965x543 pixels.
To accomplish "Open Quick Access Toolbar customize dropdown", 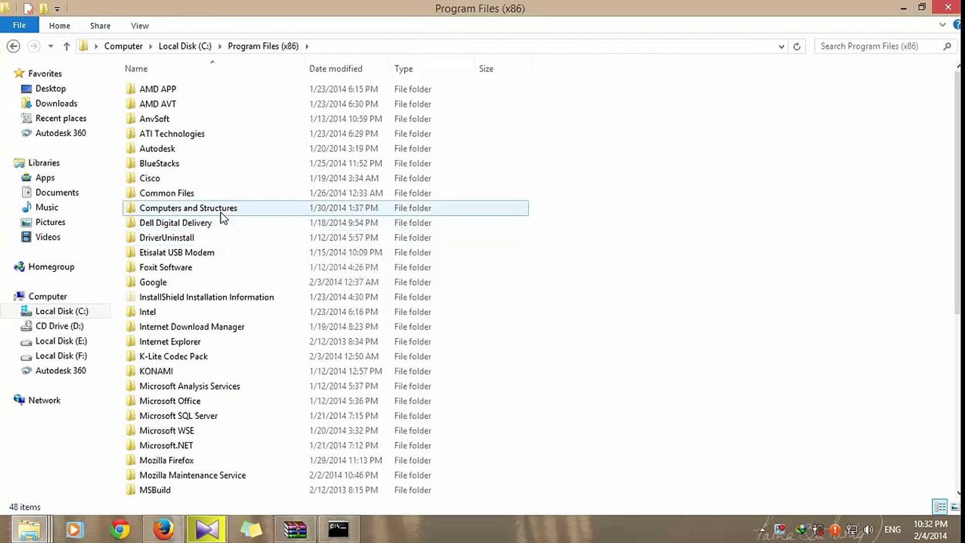I will (x=57, y=9).
